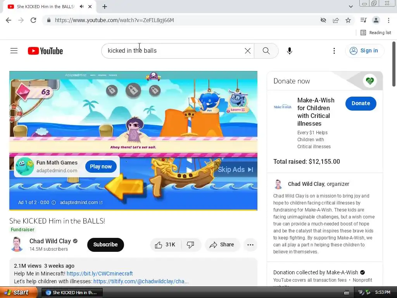Open more actions ellipsis under video
The height and width of the screenshot is (298, 397).
coord(250,244)
